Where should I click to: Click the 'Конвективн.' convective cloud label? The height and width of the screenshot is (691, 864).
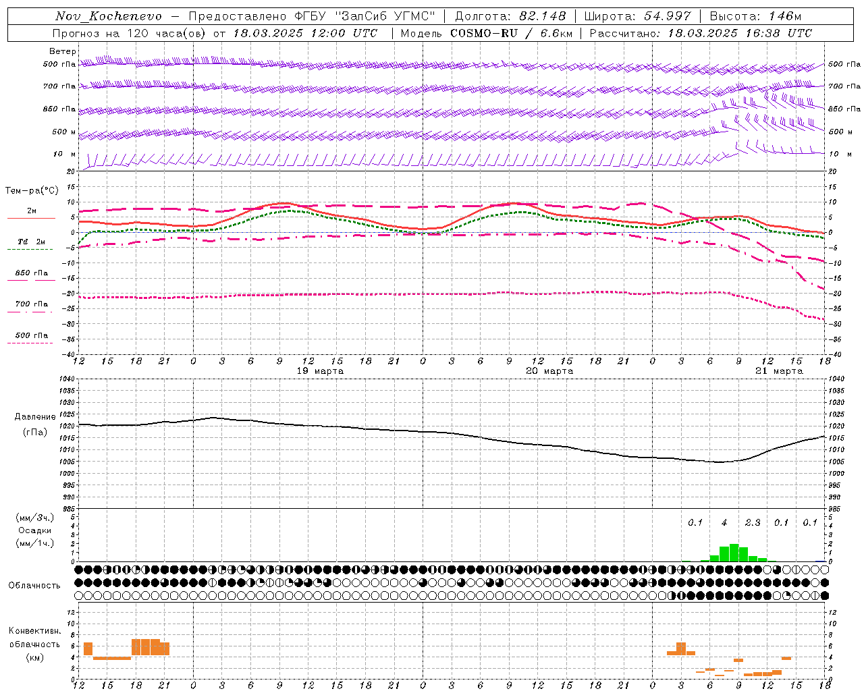(35, 631)
